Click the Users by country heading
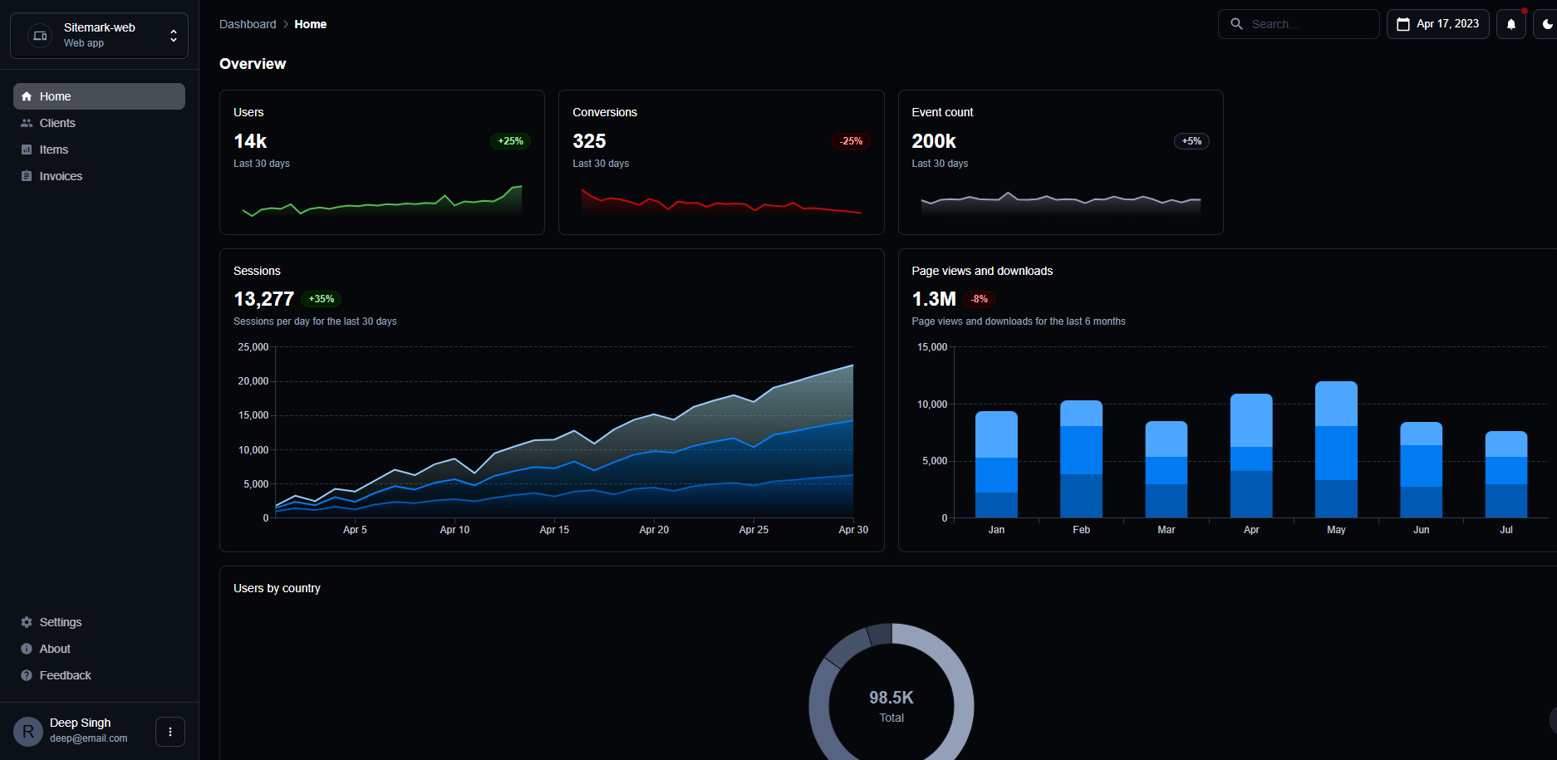 [277, 588]
